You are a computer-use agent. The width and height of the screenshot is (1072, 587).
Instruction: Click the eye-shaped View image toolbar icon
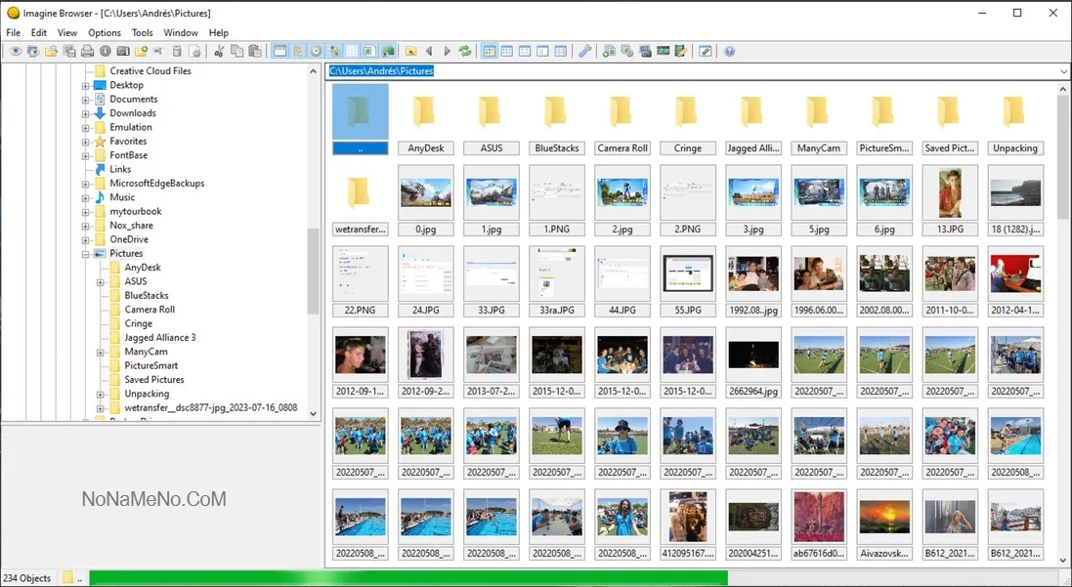click(x=15, y=52)
